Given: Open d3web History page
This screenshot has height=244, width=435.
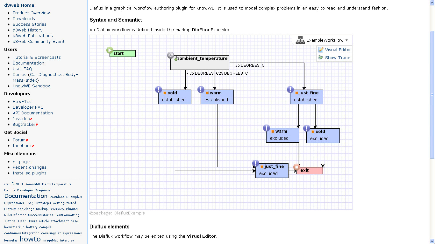Looking at the screenshot, I should [x=28, y=30].
